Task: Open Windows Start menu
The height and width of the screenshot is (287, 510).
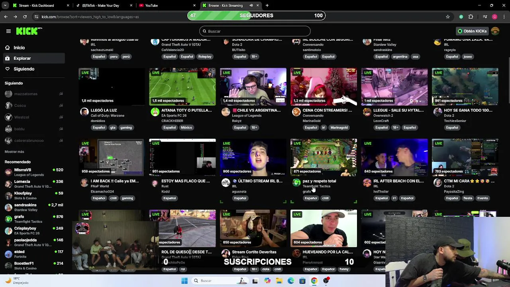Action: (x=184, y=281)
